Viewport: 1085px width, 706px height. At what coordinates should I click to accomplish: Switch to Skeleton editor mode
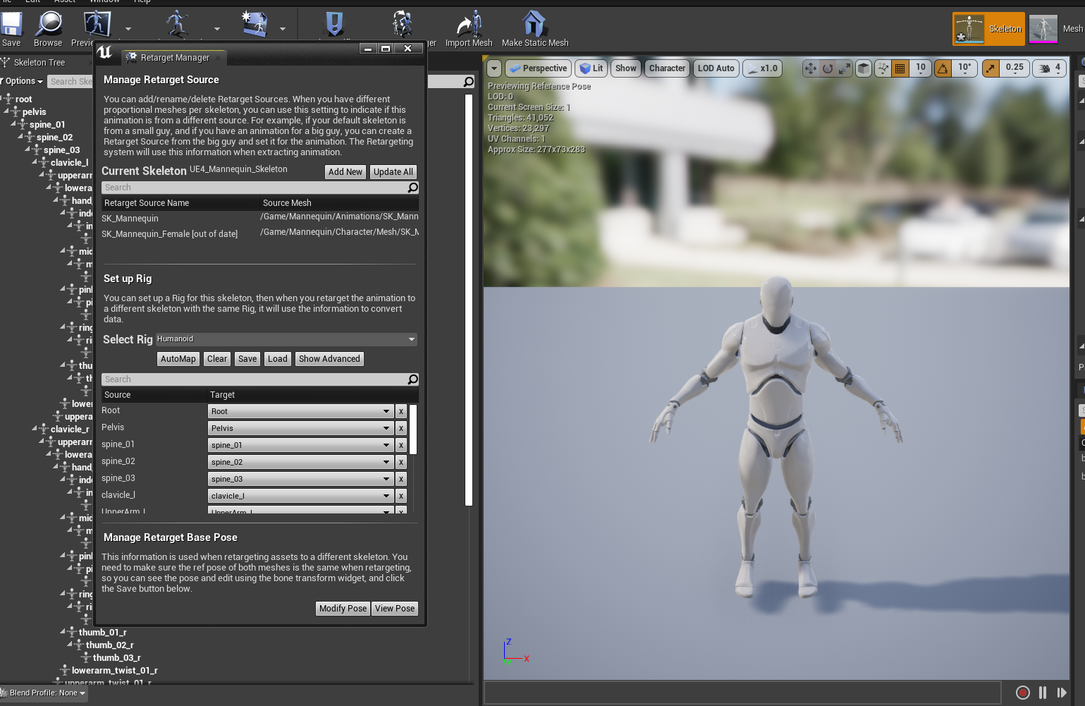988,29
